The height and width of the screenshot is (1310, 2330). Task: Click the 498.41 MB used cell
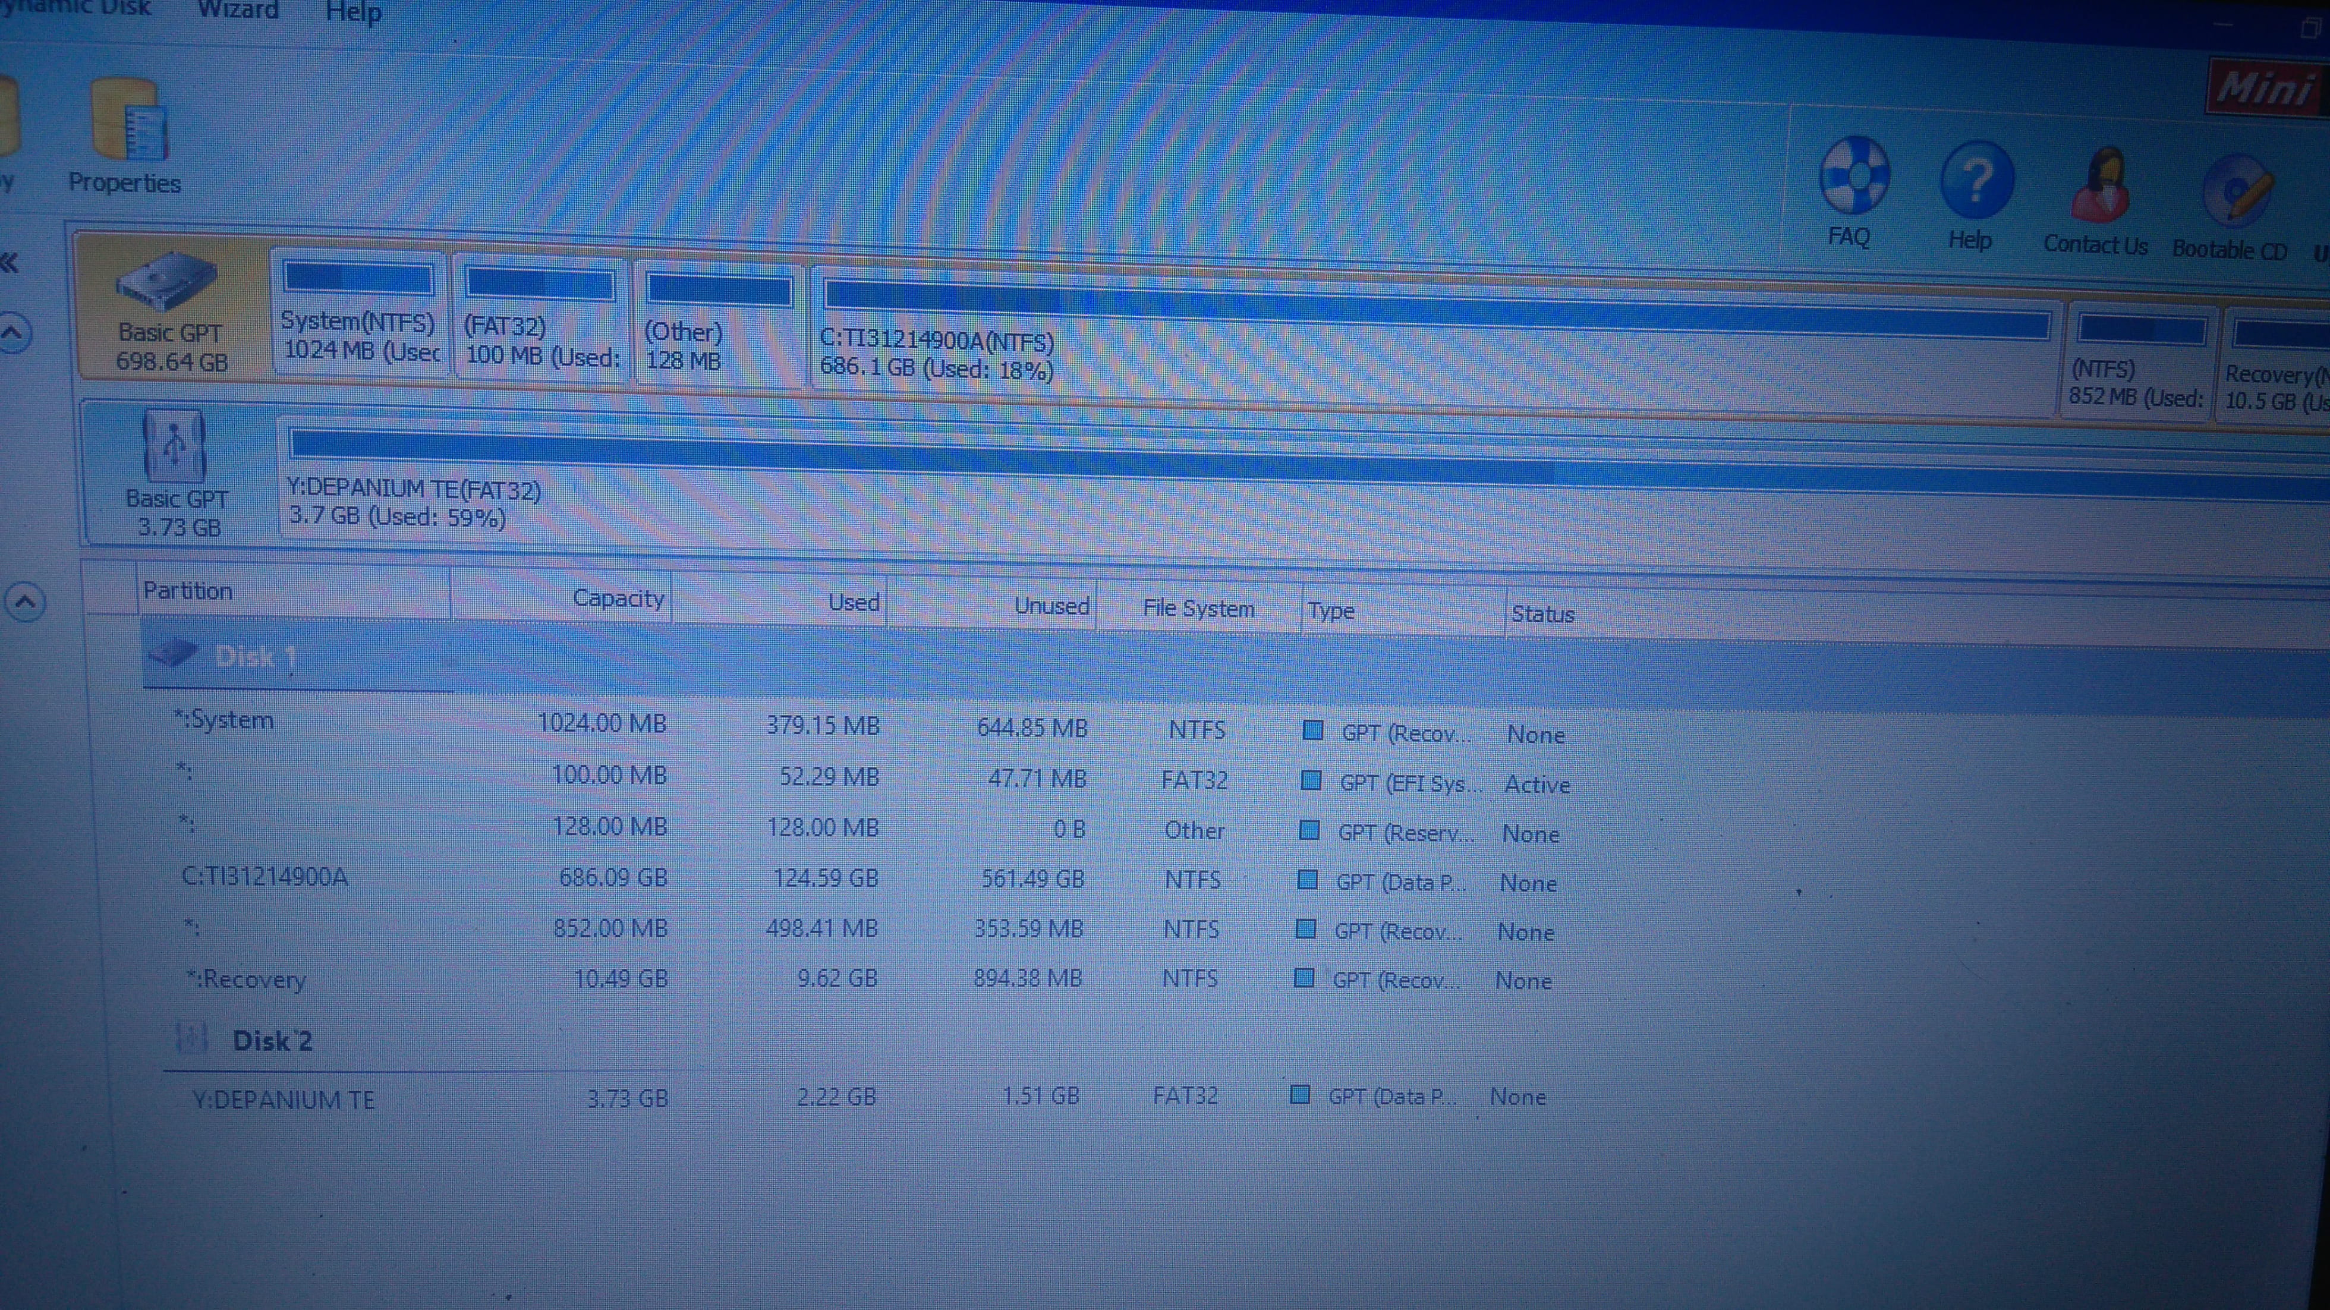point(821,927)
